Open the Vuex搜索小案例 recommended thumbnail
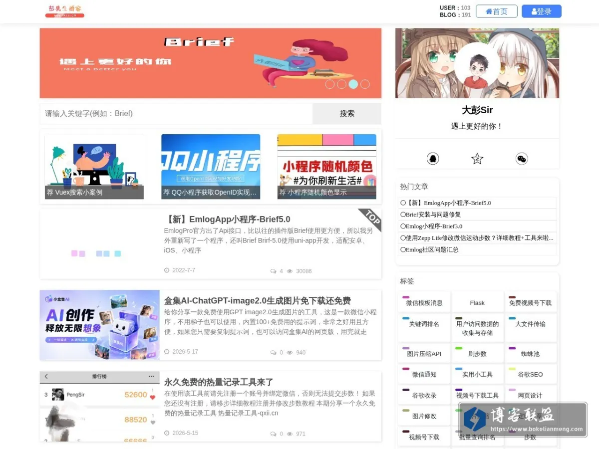Image resolution: width=599 pixels, height=449 pixels. point(94,167)
